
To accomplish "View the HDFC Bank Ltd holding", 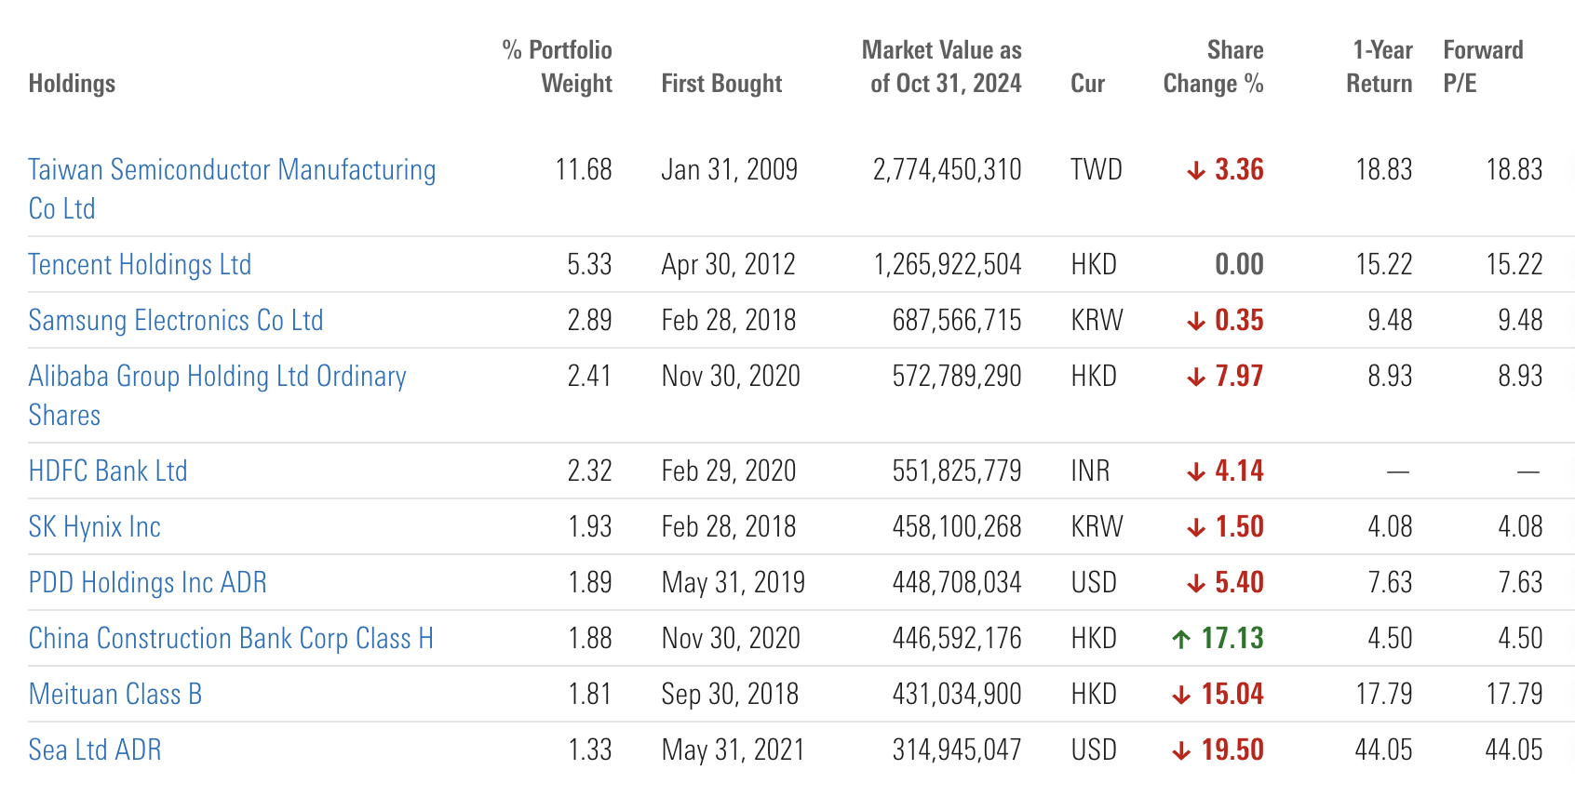I will click(108, 471).
